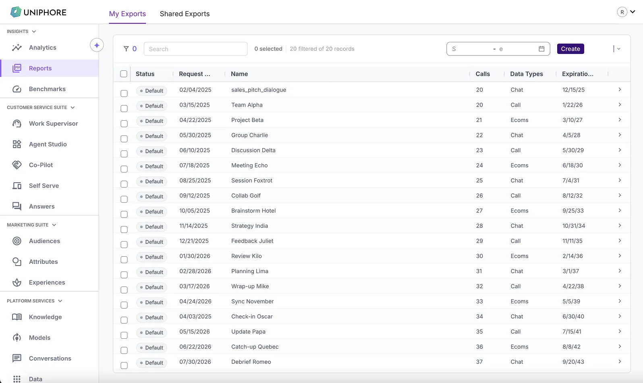Viewport: 643px width, 383px height.
Task: Click the filter funnel icon
Action: click(126, 49)
